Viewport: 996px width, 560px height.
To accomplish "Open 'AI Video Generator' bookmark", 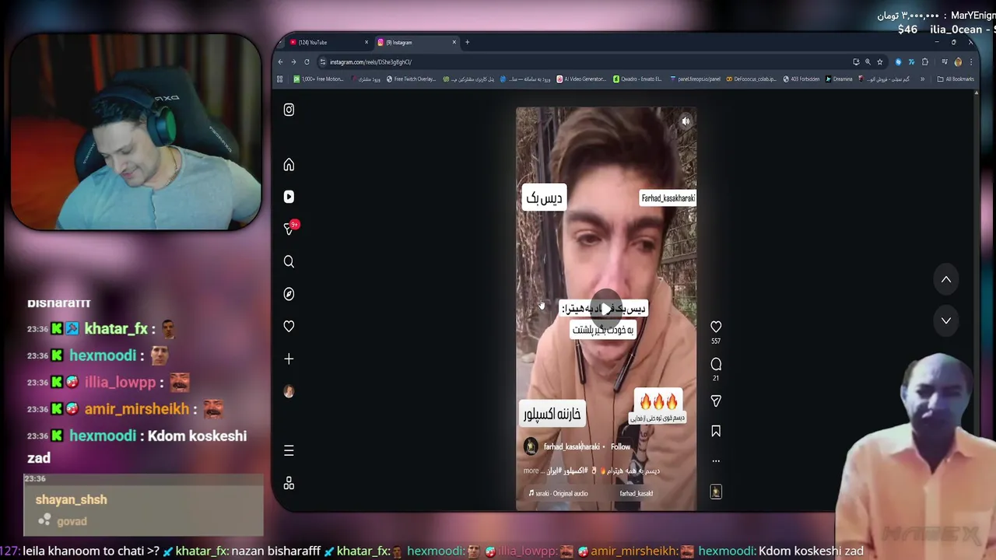I will click(581, 79).
